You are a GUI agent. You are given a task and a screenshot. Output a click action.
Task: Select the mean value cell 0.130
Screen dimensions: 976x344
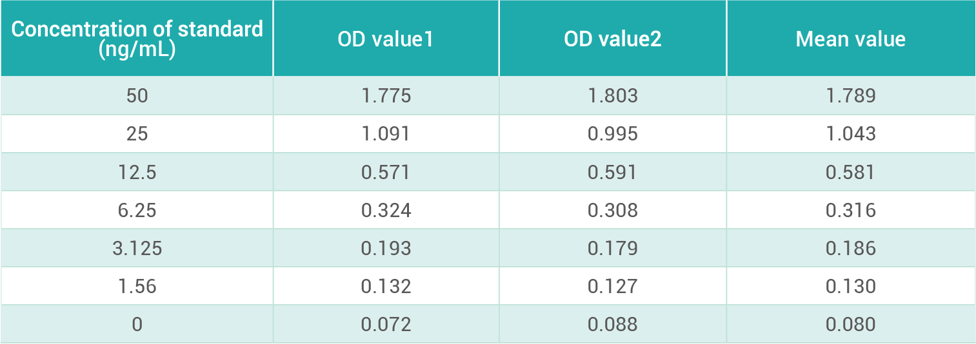pos(850,286)
